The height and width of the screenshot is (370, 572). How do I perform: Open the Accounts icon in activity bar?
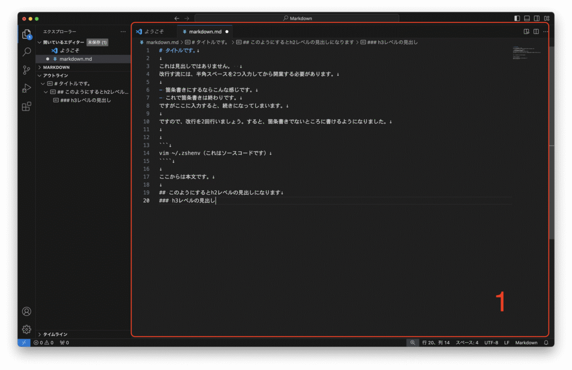pyautogui.click(x=27, y=311)
